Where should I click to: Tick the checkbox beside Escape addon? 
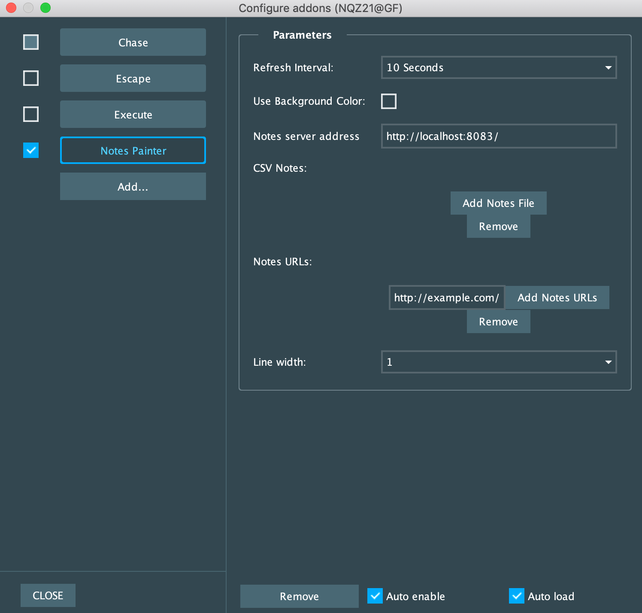31,78
